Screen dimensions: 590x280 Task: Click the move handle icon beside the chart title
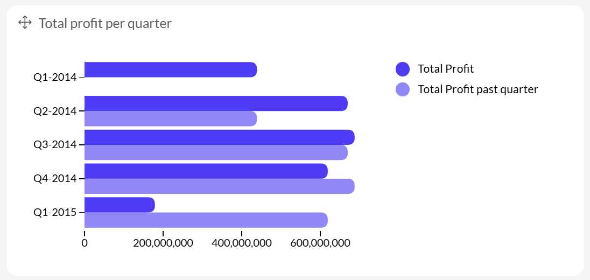click(25, 23)
